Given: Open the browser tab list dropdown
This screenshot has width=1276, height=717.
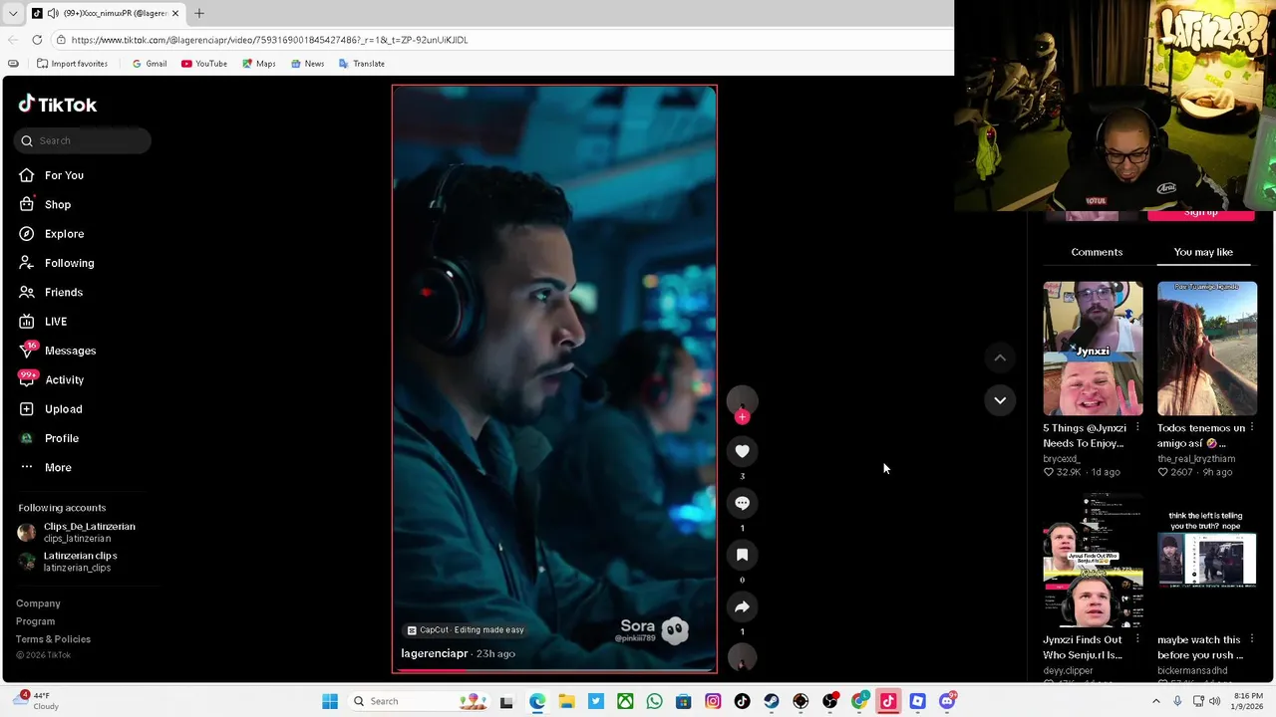Looking at the screenshot, I should coord(13,14).
